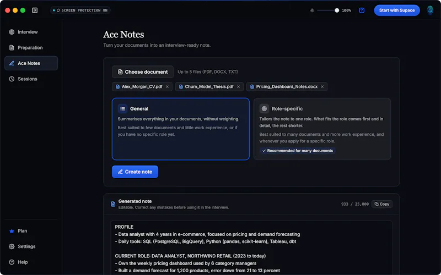The image size is (441, 275).
Task: Open the help question mark icon in top bar
Action: tap(362, 10)
